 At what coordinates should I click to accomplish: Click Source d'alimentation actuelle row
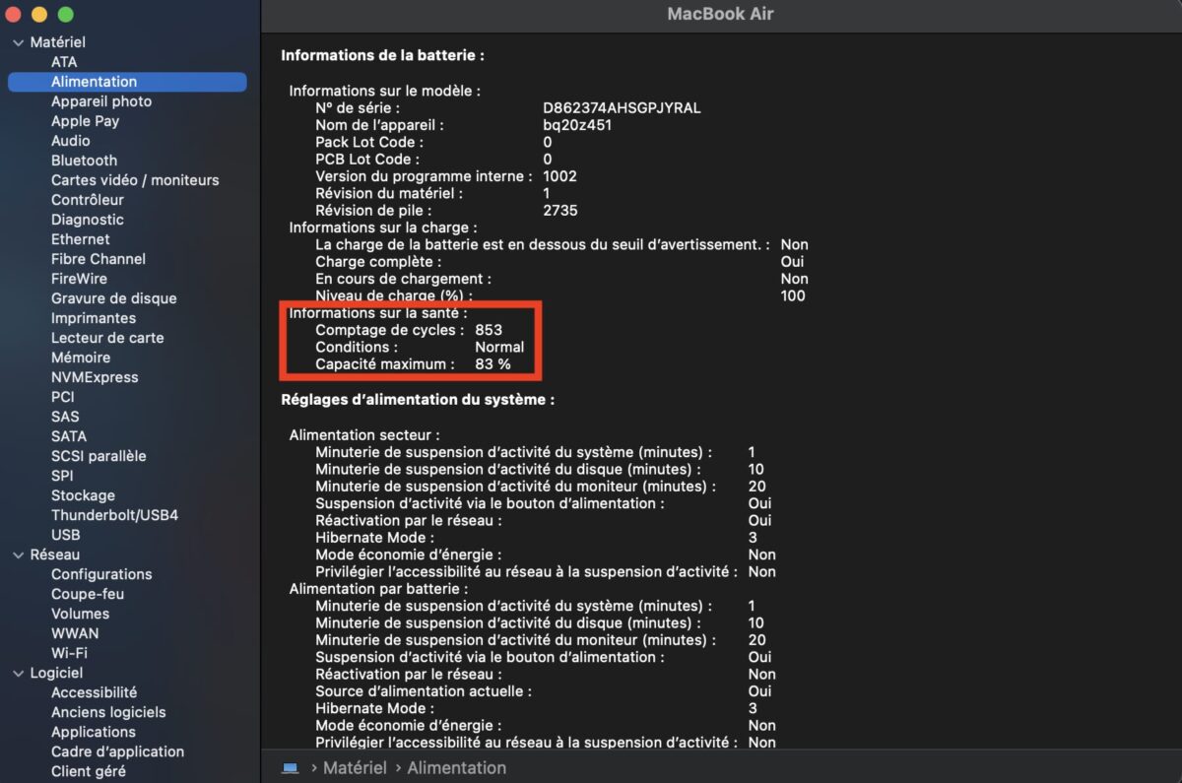[x=544, y=691]
